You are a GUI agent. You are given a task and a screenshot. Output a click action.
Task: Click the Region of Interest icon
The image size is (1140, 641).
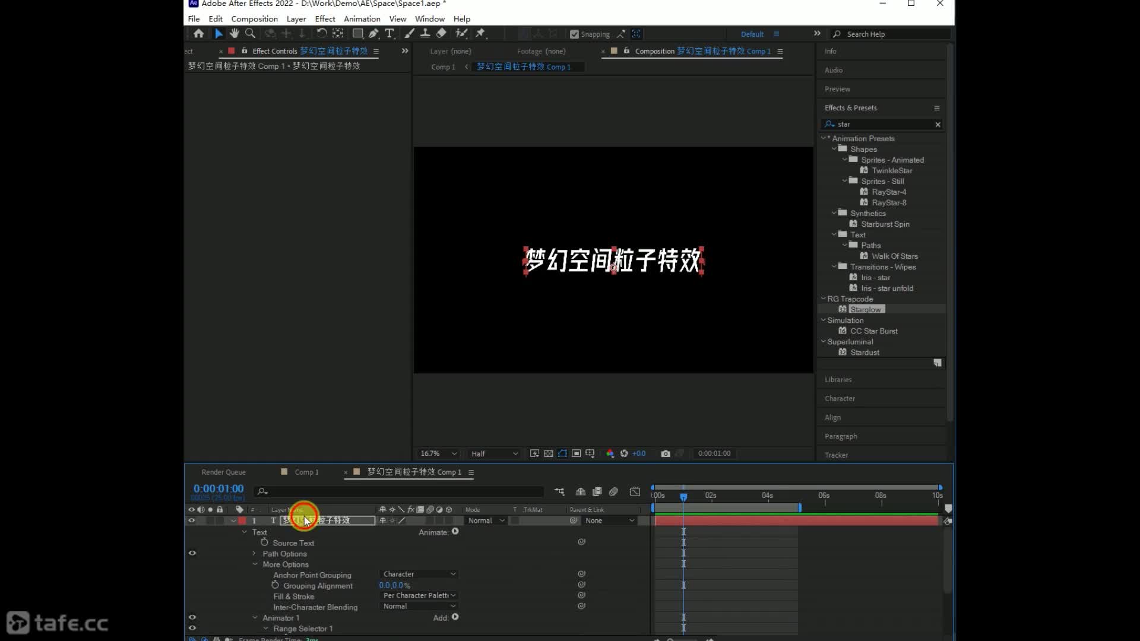576,453
